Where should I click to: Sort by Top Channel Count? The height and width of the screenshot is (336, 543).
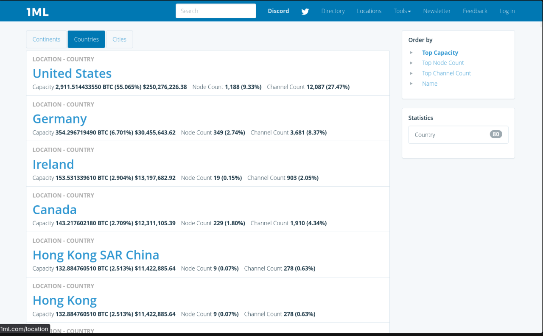pos(446,73)
